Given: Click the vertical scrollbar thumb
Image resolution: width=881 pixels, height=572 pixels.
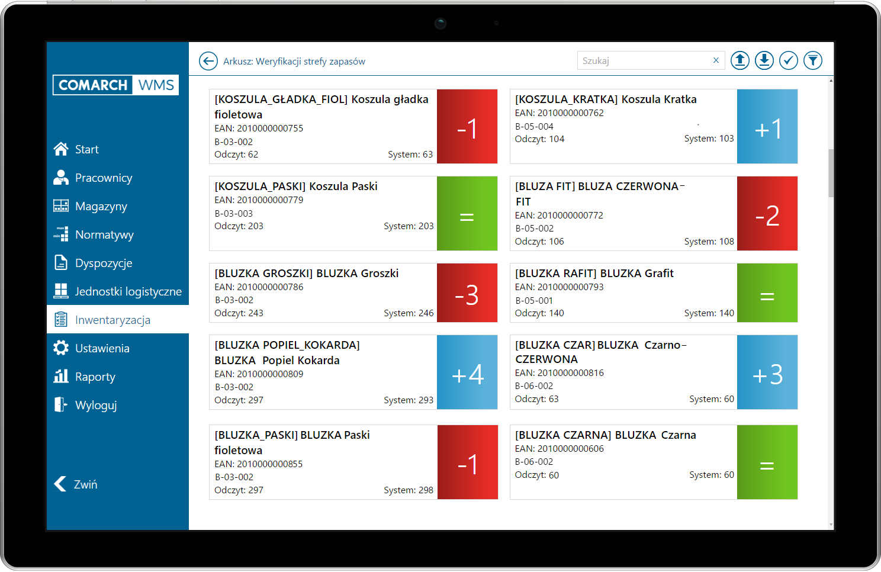Looking at the screenshot, I should [831, 173].
